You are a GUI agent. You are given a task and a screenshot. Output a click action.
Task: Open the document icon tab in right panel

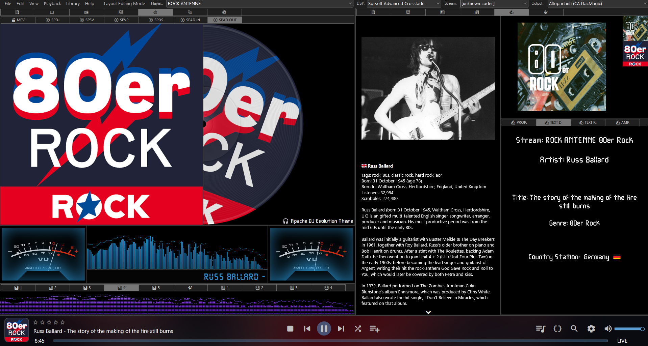tap(373, 12)
